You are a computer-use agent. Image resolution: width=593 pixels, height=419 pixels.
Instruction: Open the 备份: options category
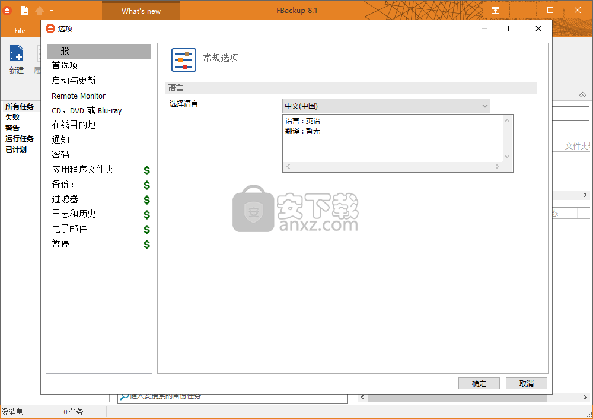pyautogui.click(x=98, y=185)
